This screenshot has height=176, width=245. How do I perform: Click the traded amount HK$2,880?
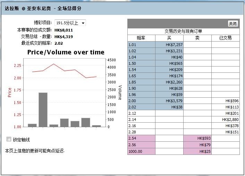click(226, 120)
